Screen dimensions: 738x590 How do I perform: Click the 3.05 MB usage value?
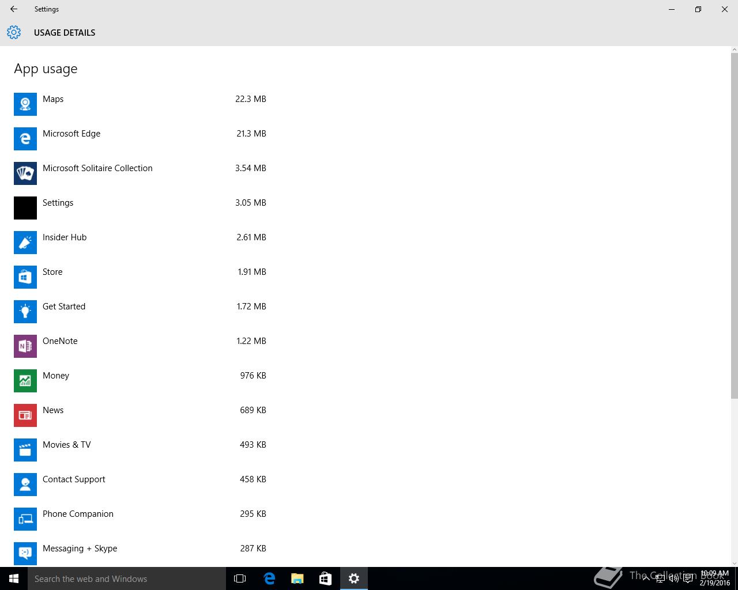pos(251,203)
